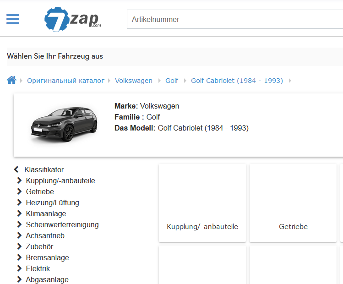Open the hamburger menu icon

(13, 19)
